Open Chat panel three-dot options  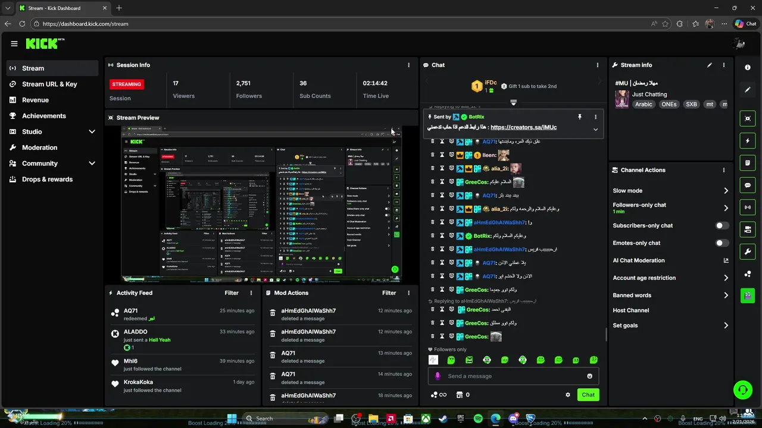tap(598, 65)
